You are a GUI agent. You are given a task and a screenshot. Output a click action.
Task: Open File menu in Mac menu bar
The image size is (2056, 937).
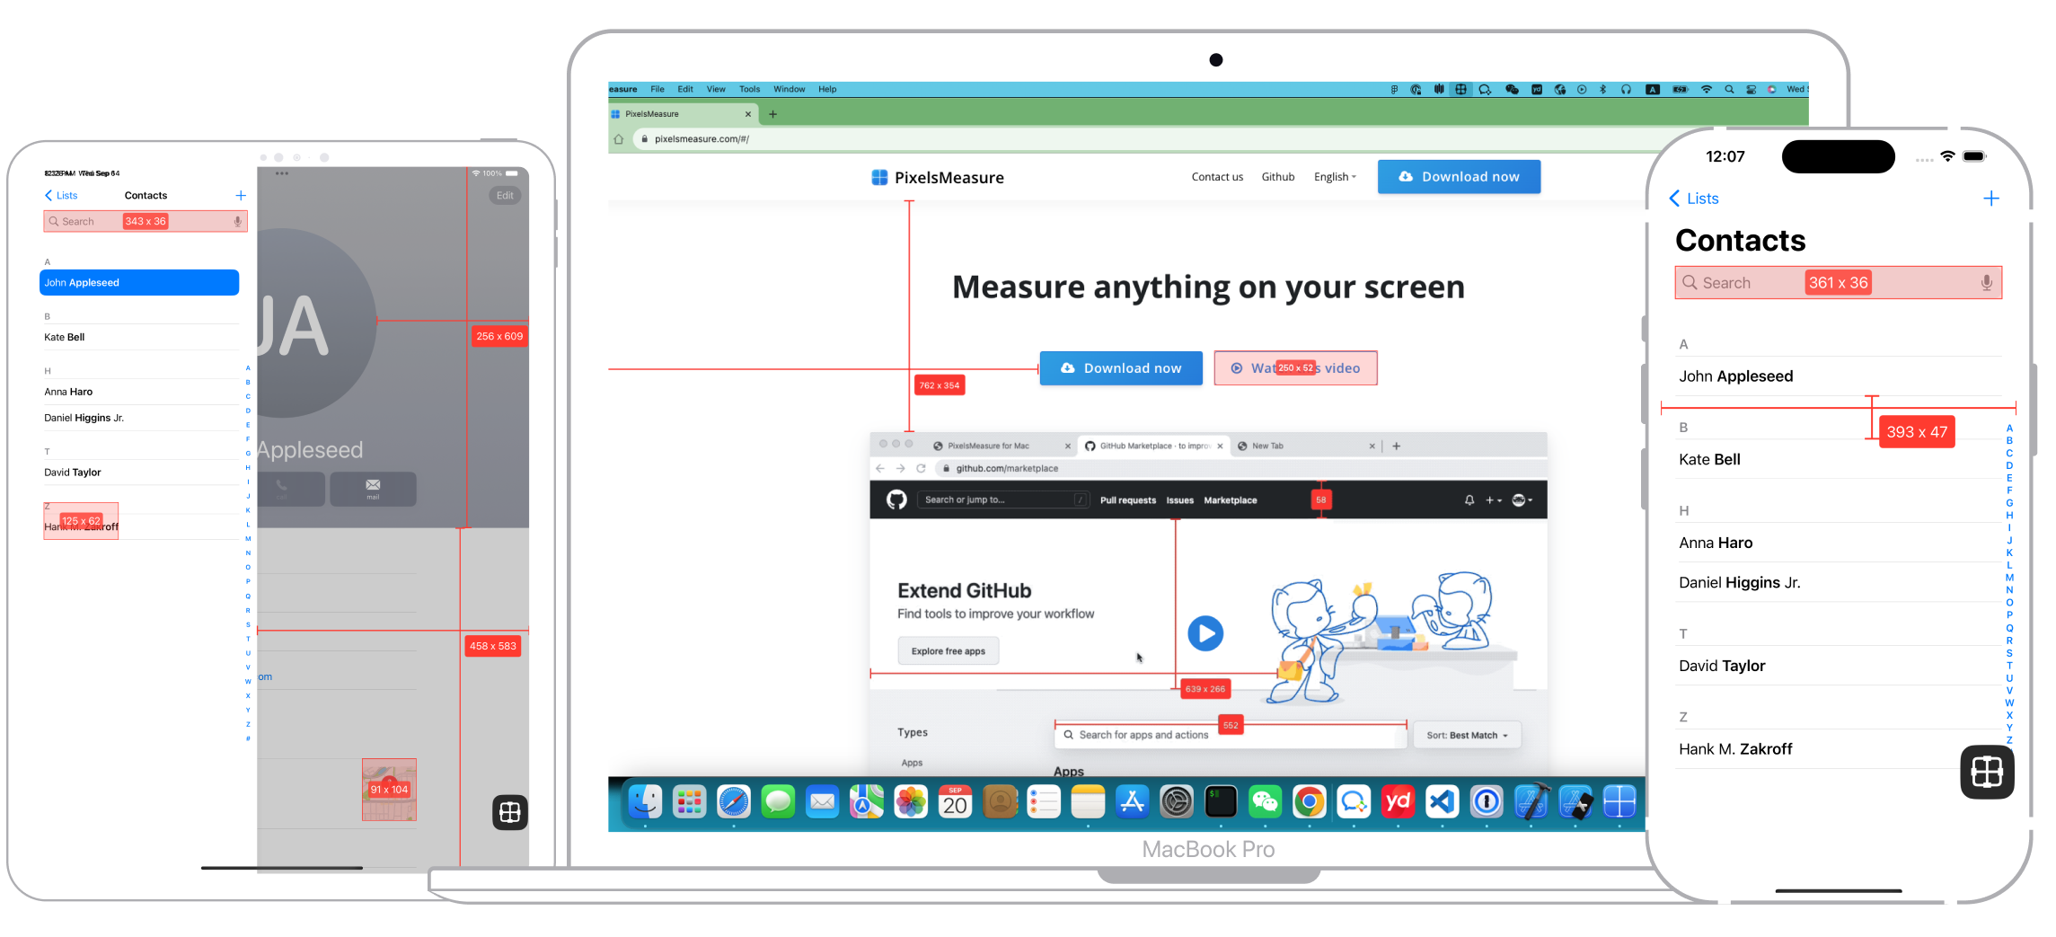pos(657,90)
